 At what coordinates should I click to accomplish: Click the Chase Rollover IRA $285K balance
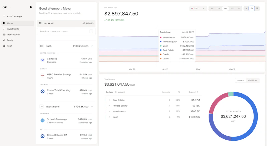tap(86, 135)
